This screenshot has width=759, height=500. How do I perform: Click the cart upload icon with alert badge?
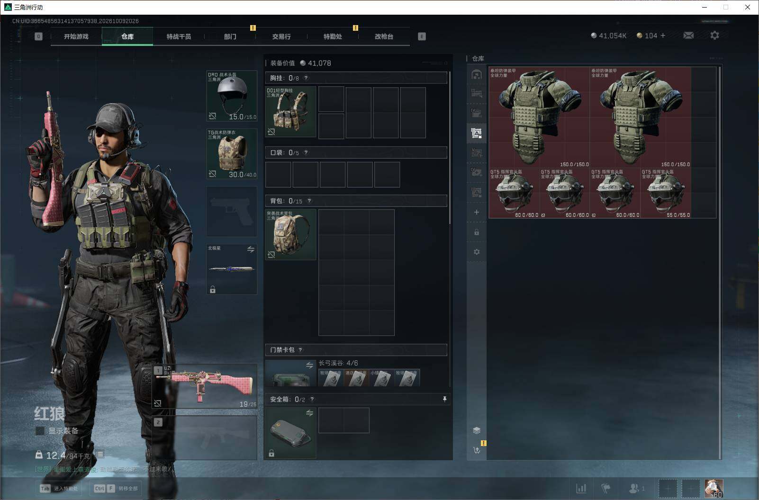pyautogui.click(x=477, y=450)
